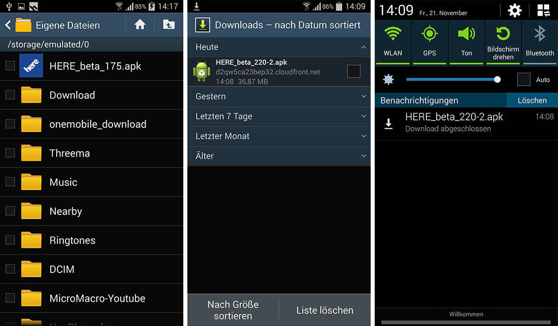This screenshot has height=326, width=558.
Task: Tap download icon in Benachrichtigungen entry
Action: [x=389, y=123]
